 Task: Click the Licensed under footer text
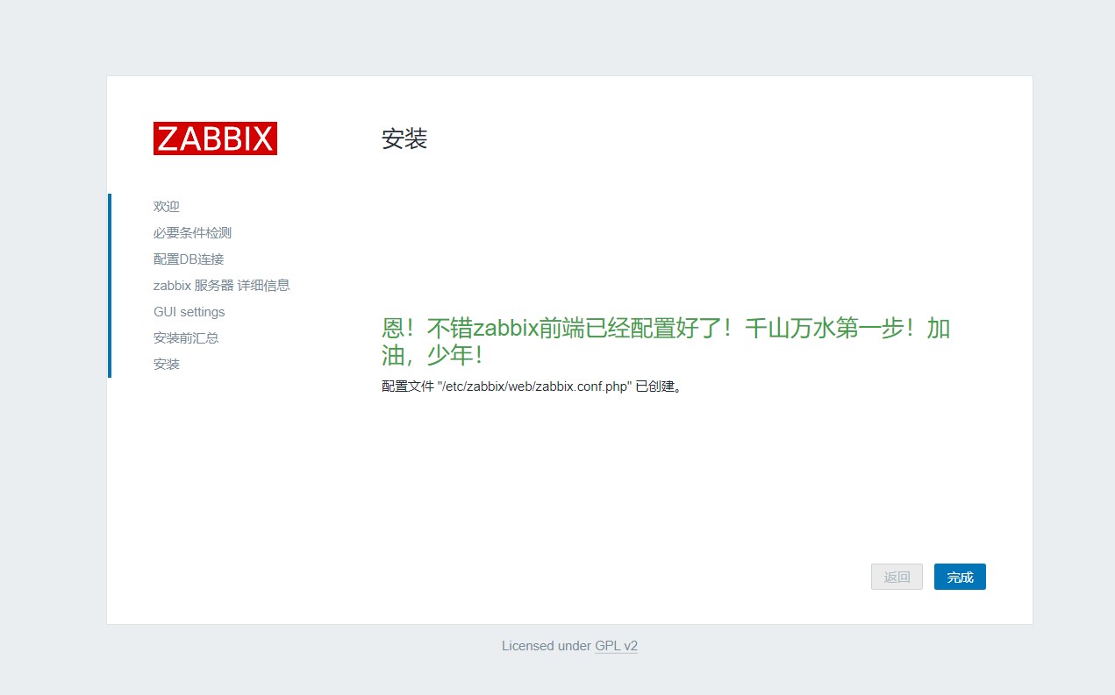(547, 646)
